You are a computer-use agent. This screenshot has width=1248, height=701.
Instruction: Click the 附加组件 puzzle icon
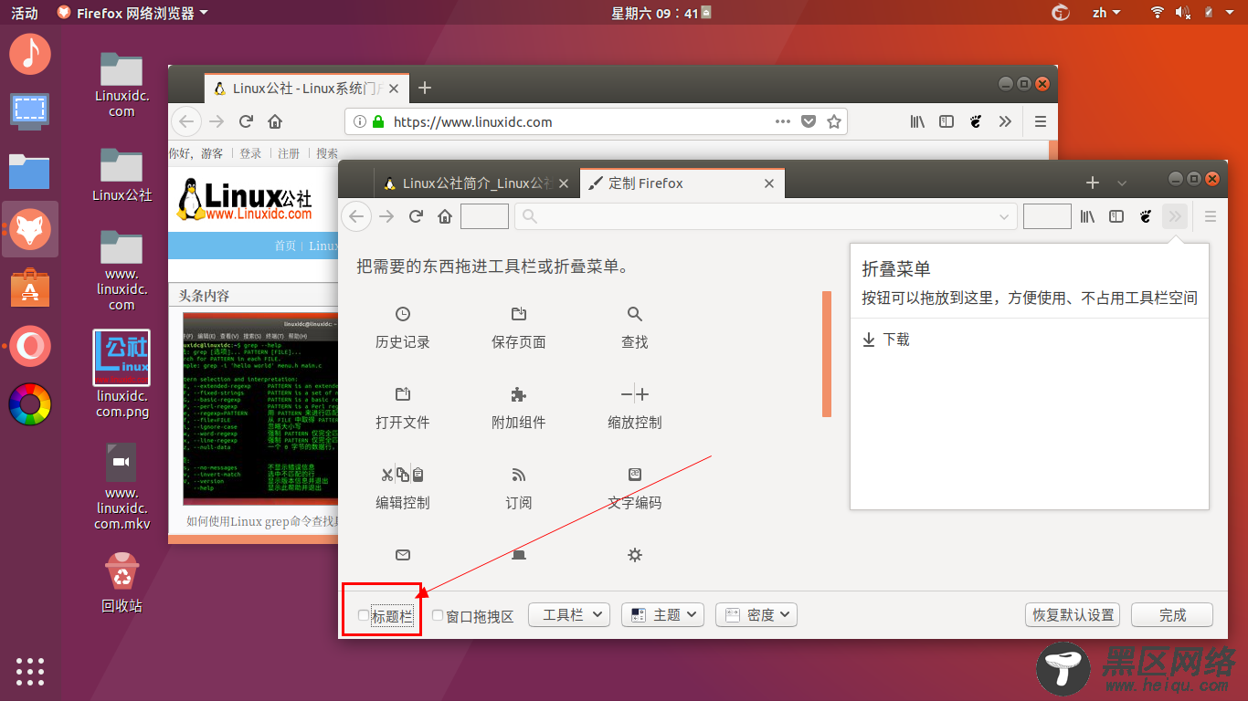coord(519,394)
